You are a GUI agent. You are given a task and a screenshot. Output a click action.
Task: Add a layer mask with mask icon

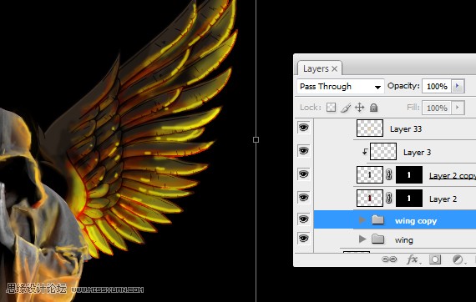point(435,259)
